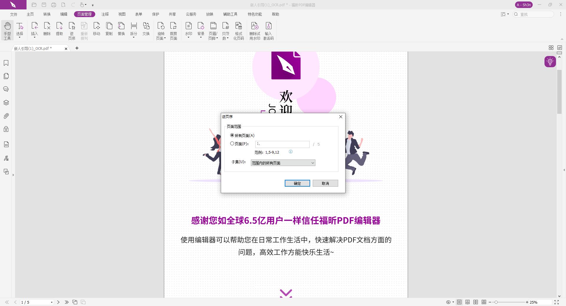This screenshot has height=306, width=566.
Task: Click the page range input field
Action: pyautogui.click(x=282, y=144)
